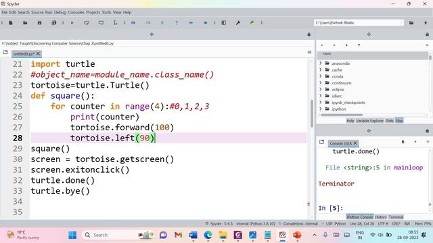
Task: Open the Projects menu
Action: (x=93, y=12)
